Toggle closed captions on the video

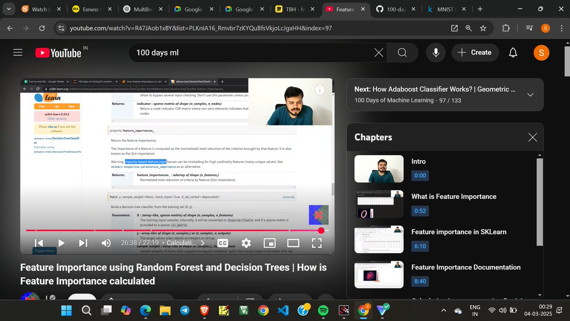[x=222, y=243]
